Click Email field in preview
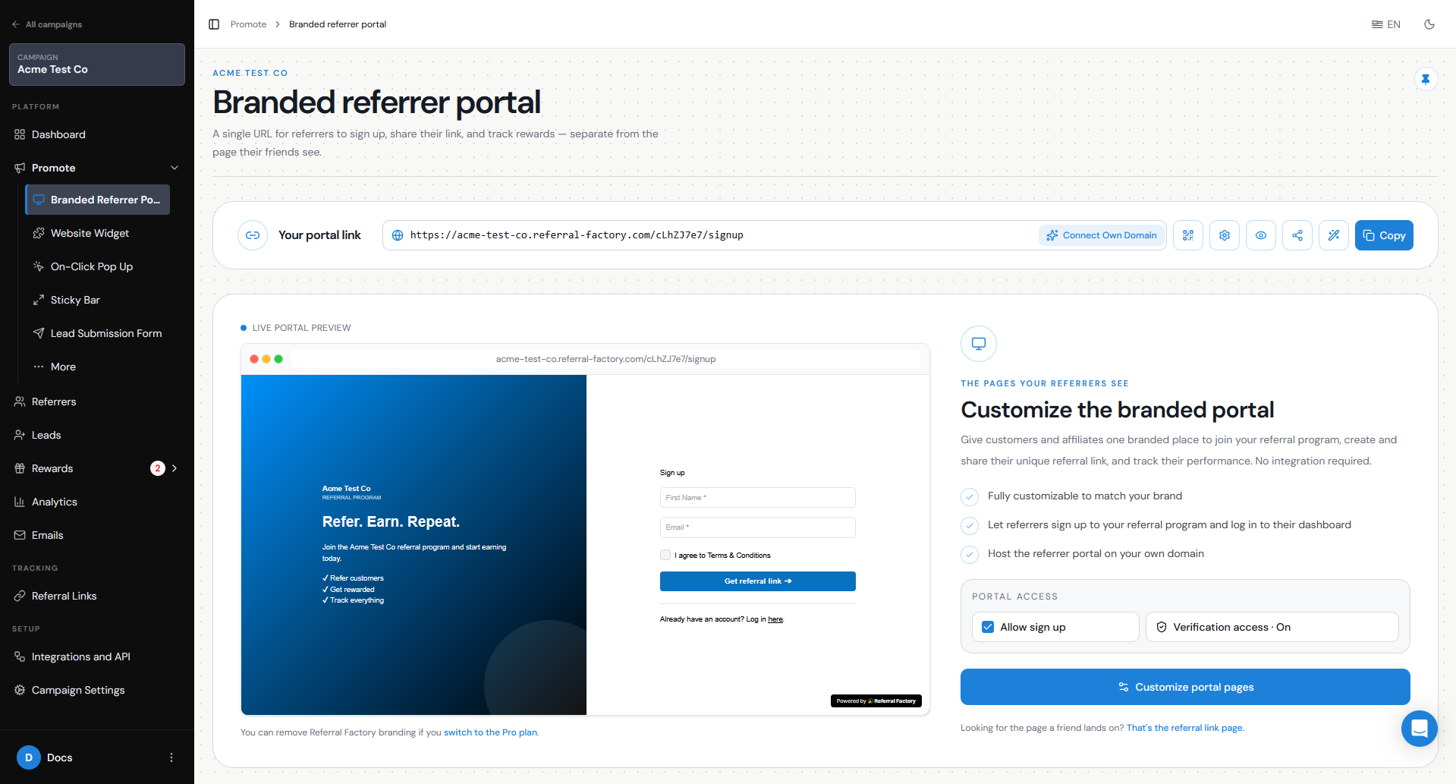 point(757,527)
